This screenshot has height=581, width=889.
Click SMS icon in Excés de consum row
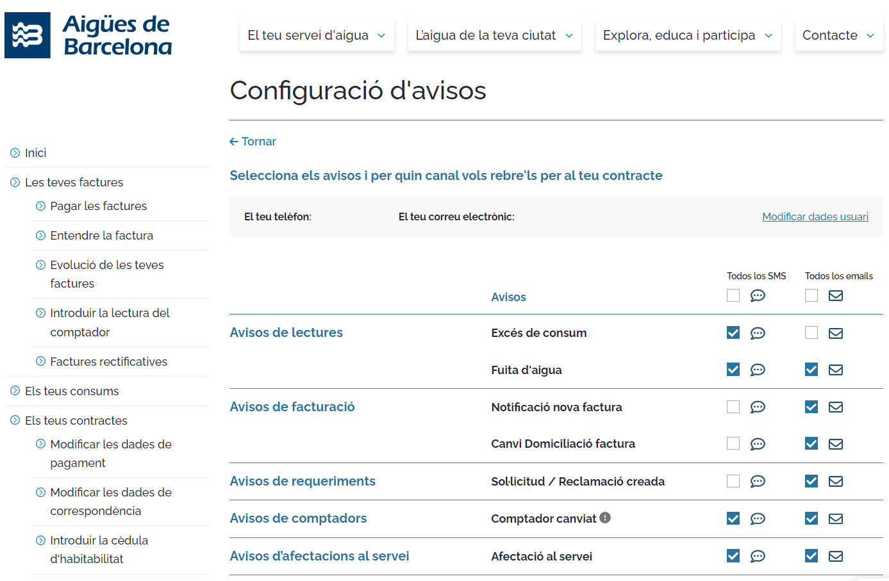point(758,333)
